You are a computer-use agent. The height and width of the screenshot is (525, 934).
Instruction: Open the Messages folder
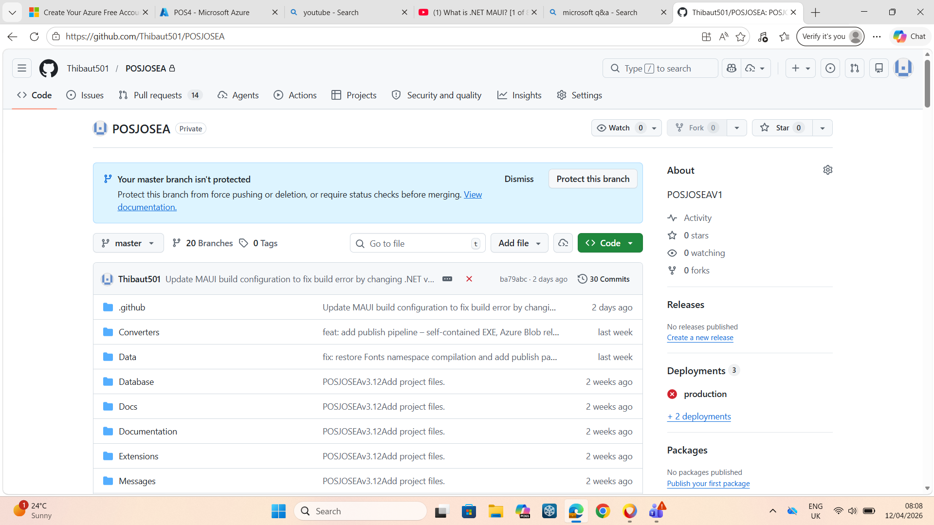137,481
